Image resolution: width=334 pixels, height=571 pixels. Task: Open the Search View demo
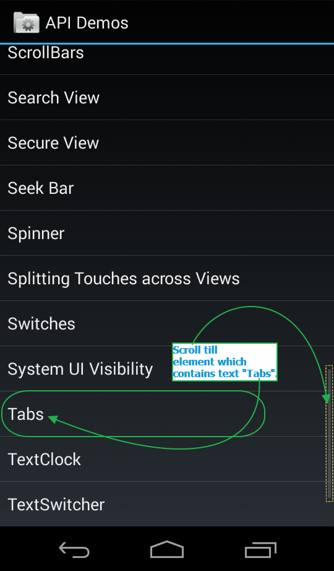167,98
